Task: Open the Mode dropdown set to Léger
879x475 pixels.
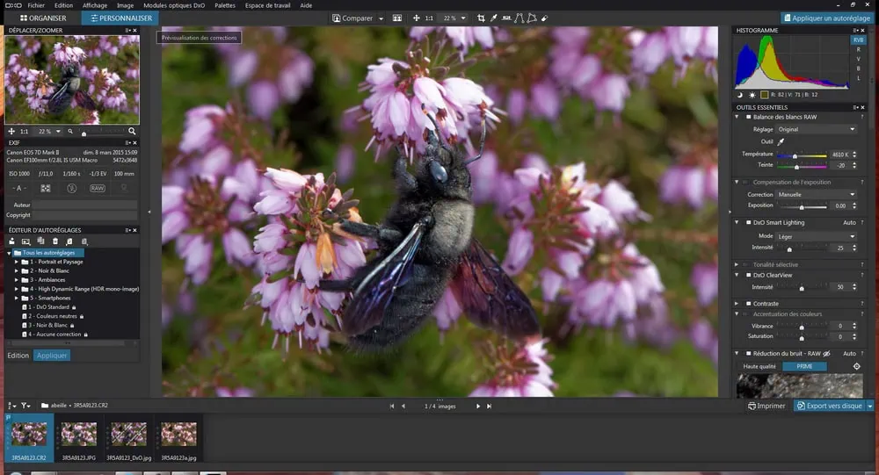Action: [x=816, y=236]
